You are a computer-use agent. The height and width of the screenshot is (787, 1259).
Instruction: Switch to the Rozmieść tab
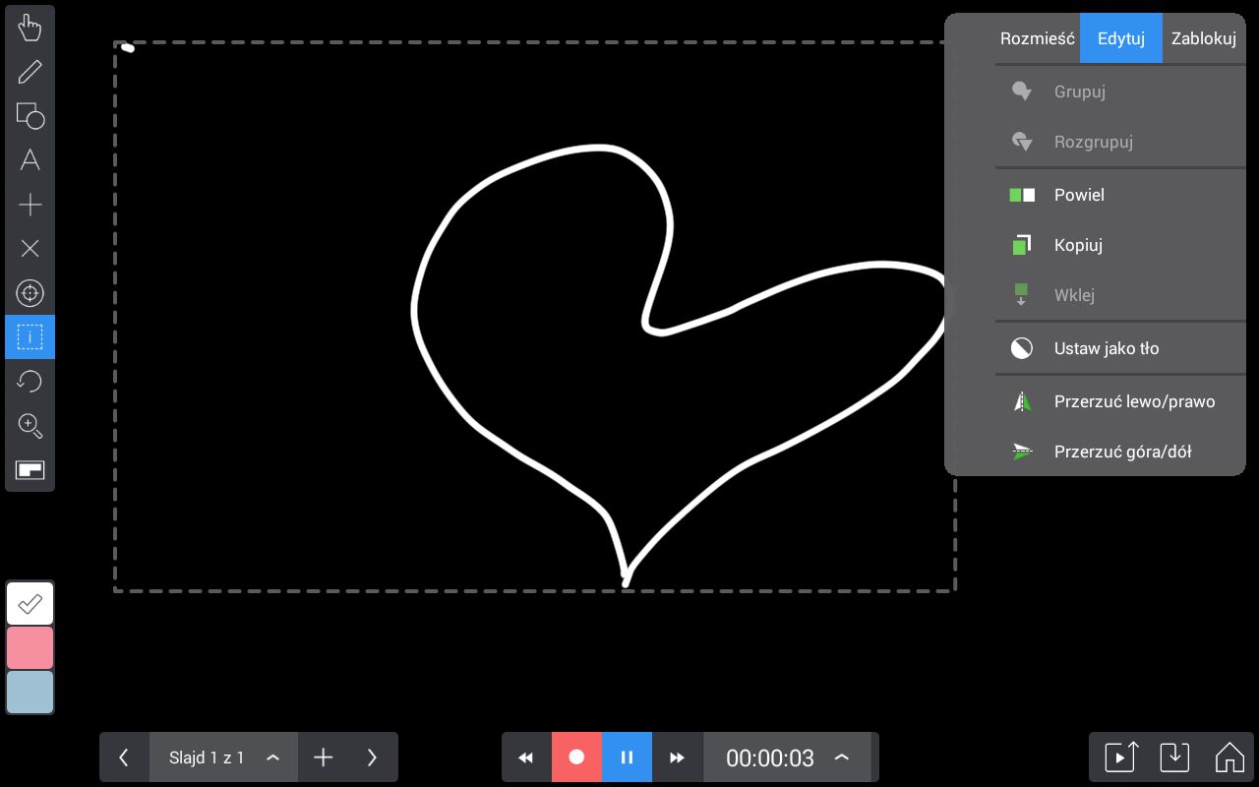tap(1037, 38)
